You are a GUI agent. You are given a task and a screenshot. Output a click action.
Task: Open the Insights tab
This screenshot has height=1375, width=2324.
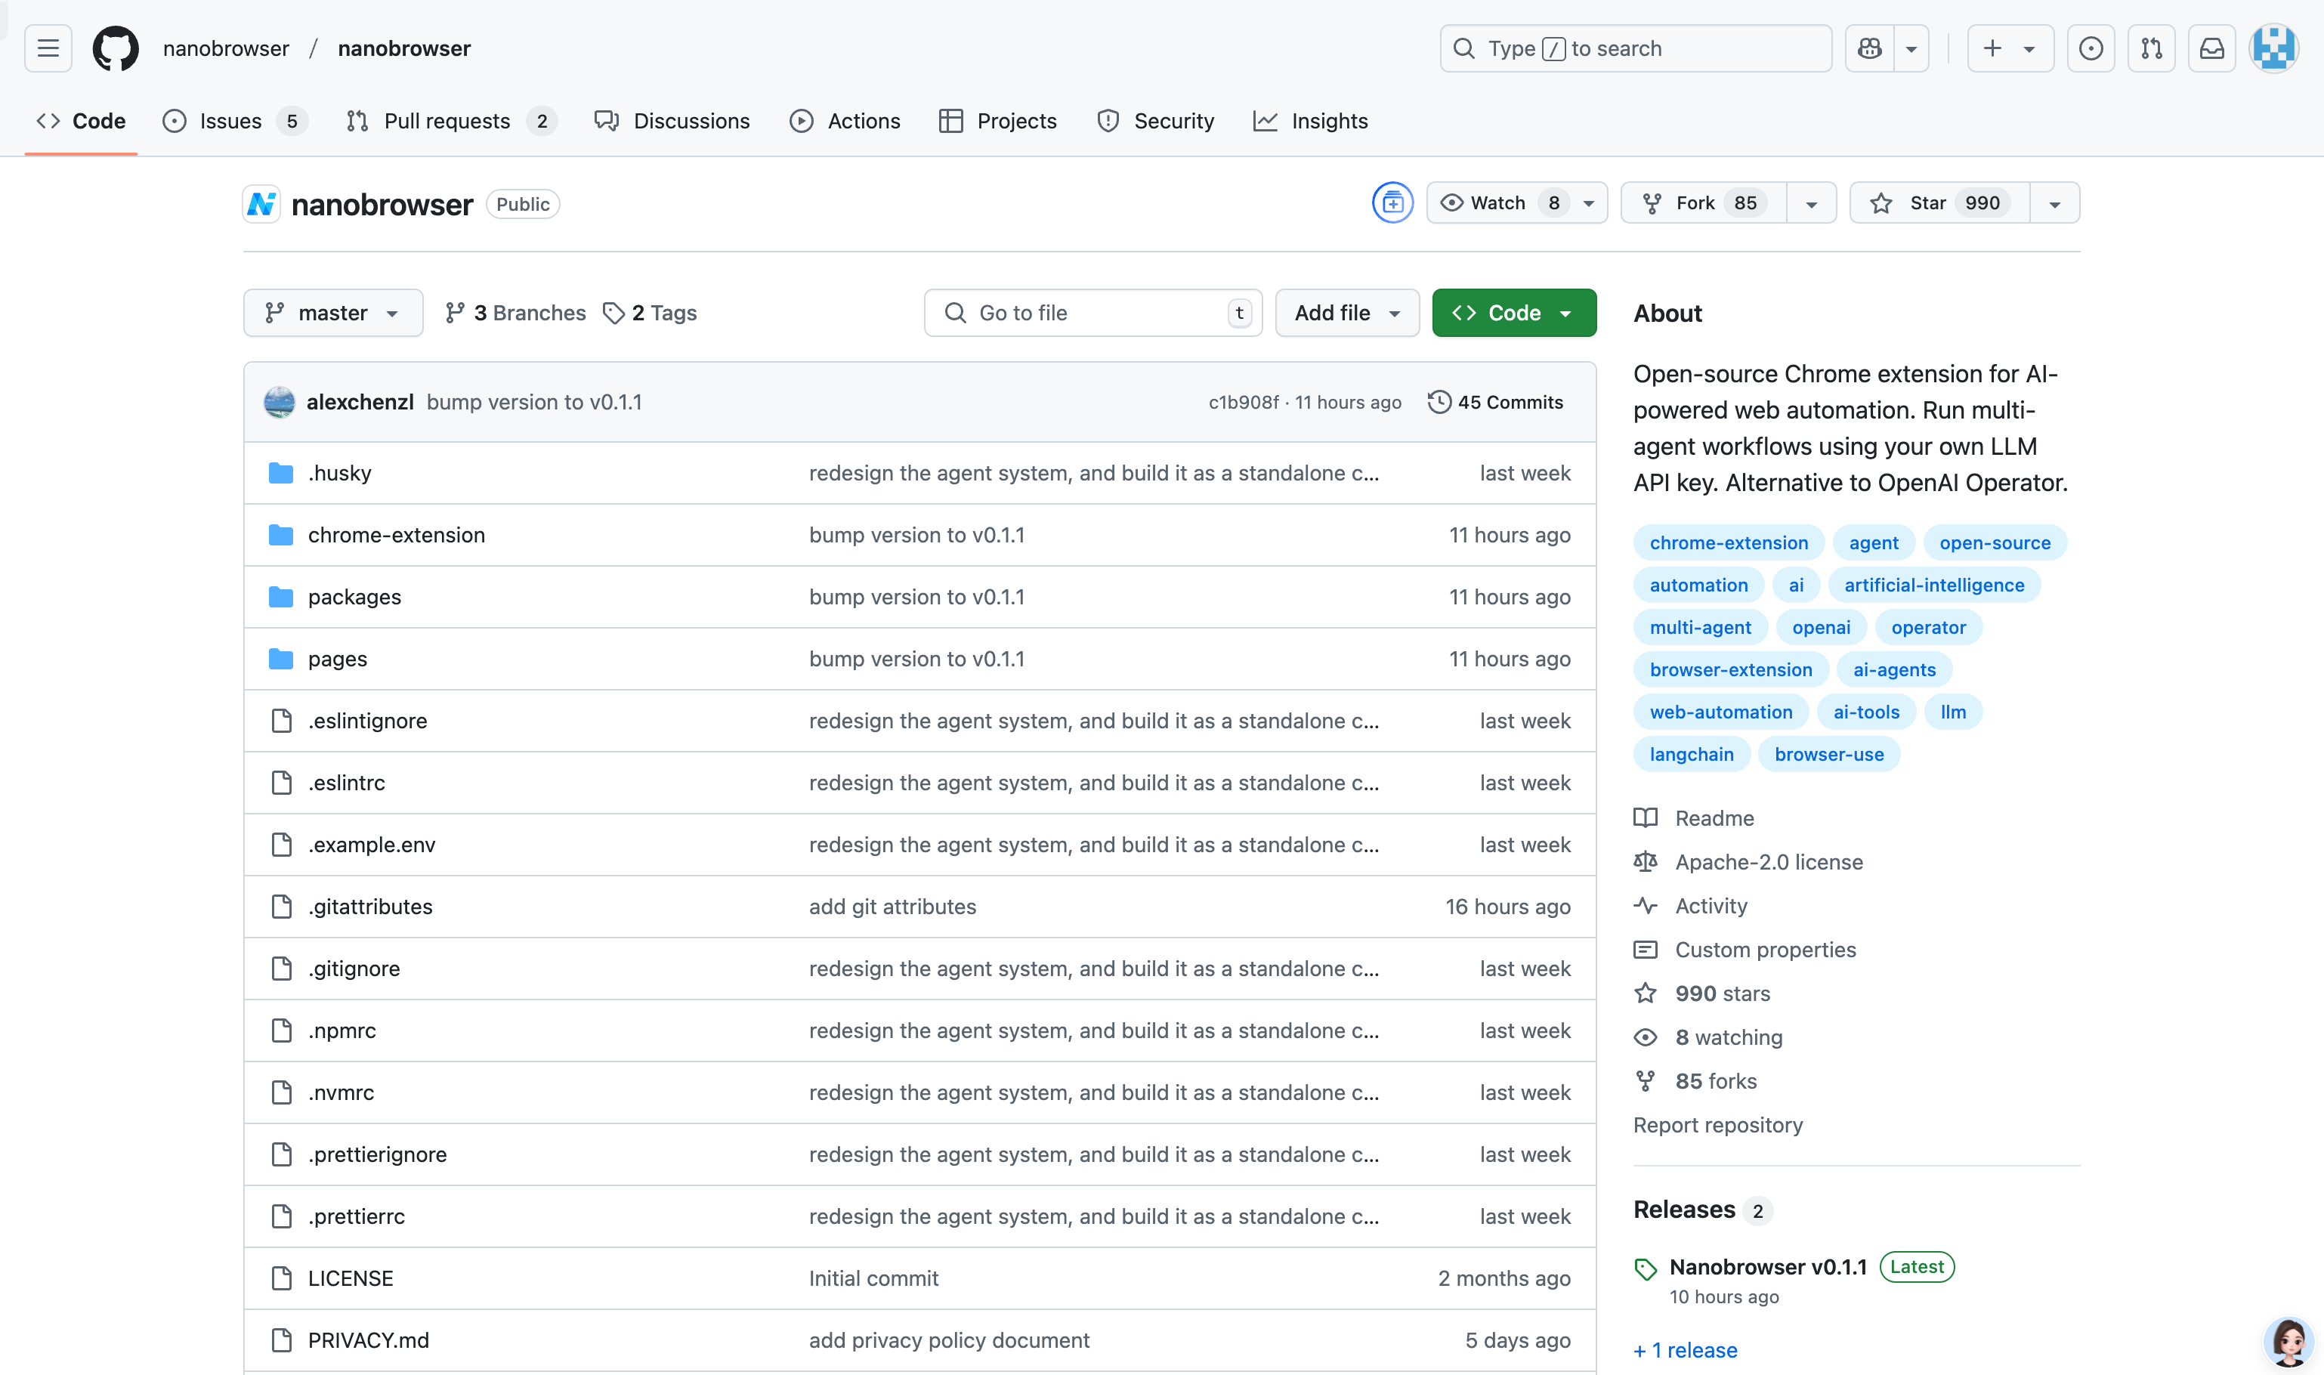click(x=1310, y=122)
